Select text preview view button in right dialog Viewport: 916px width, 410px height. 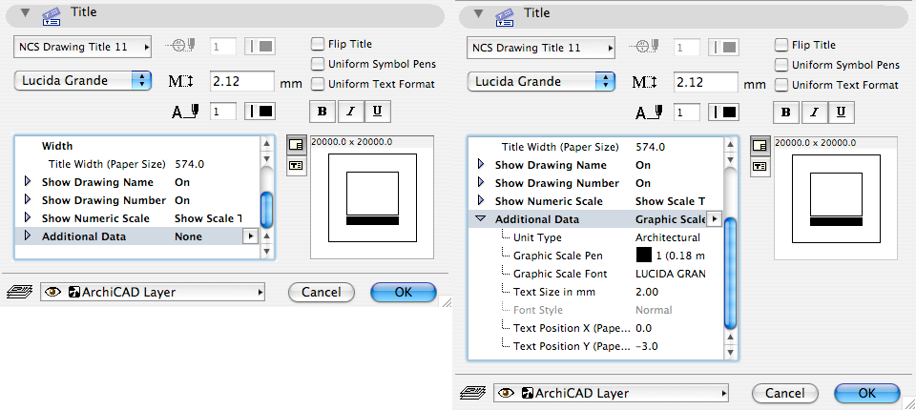click(760, 167)
